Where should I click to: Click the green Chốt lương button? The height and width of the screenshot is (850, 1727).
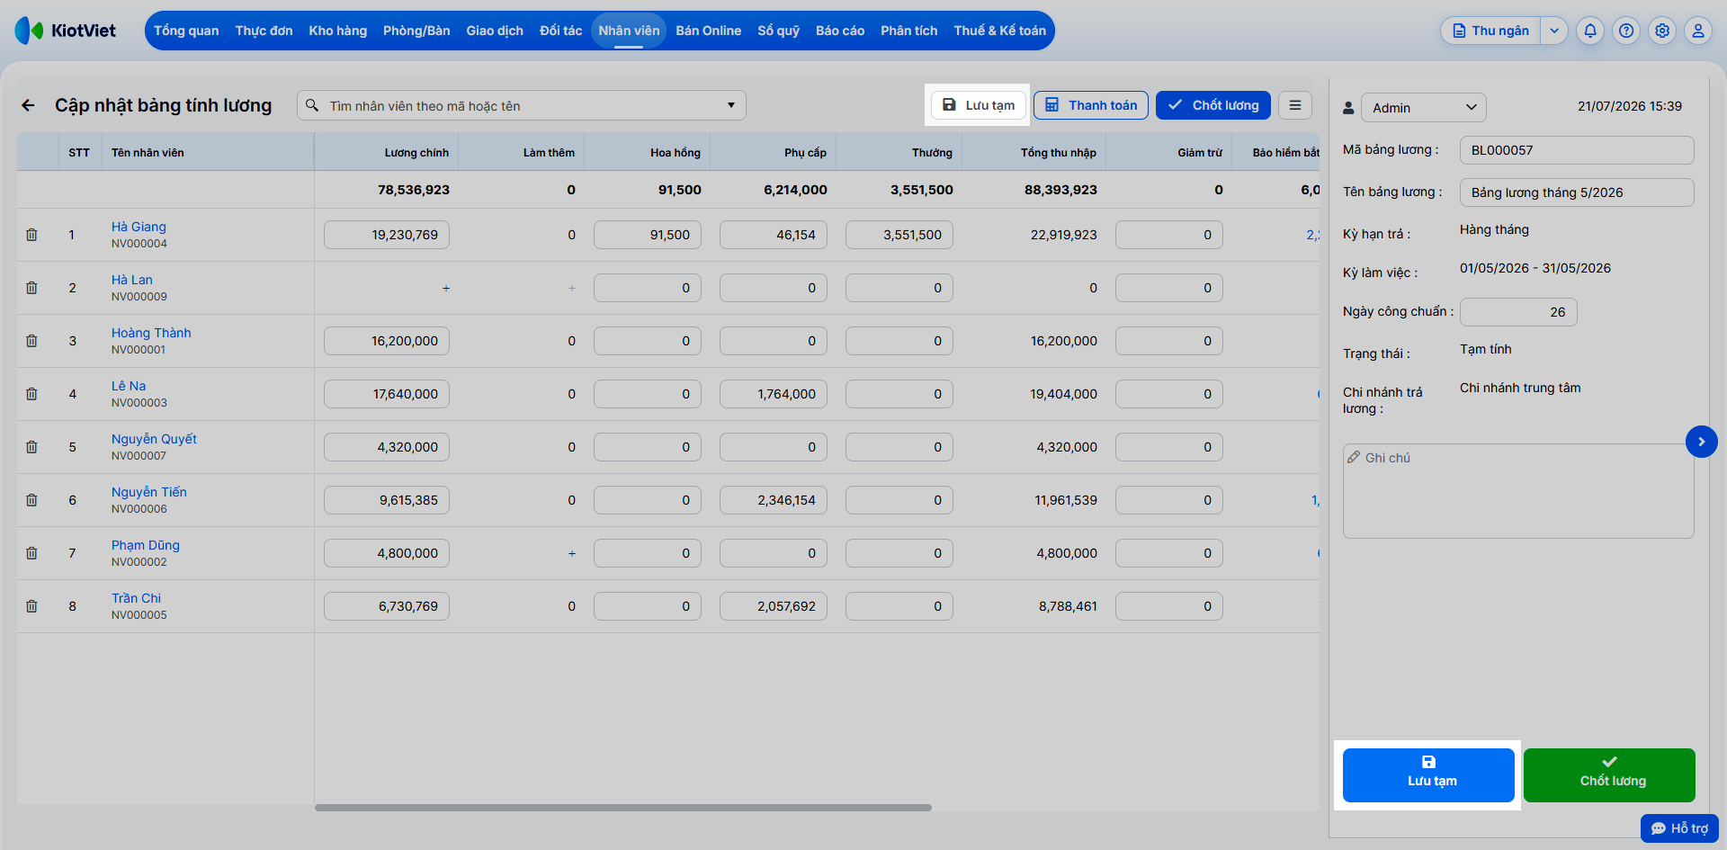(x=1609, y=775)
